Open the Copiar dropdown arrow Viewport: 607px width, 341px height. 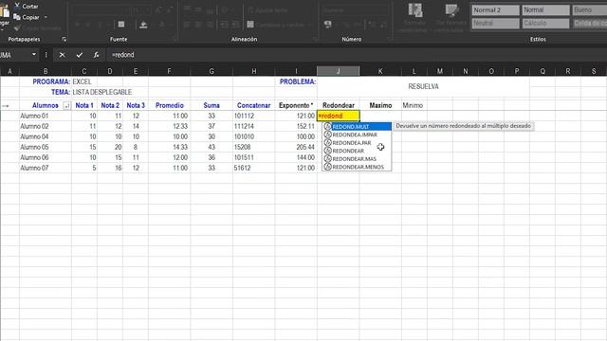(x=46, y=17)
